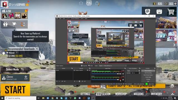Open the OBS File menu
Screen dimensions: 178x100
57,19
